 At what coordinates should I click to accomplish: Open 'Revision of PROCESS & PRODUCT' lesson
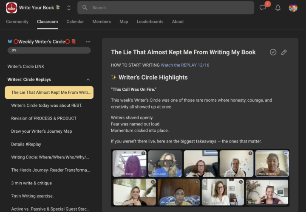coord(44,118)
